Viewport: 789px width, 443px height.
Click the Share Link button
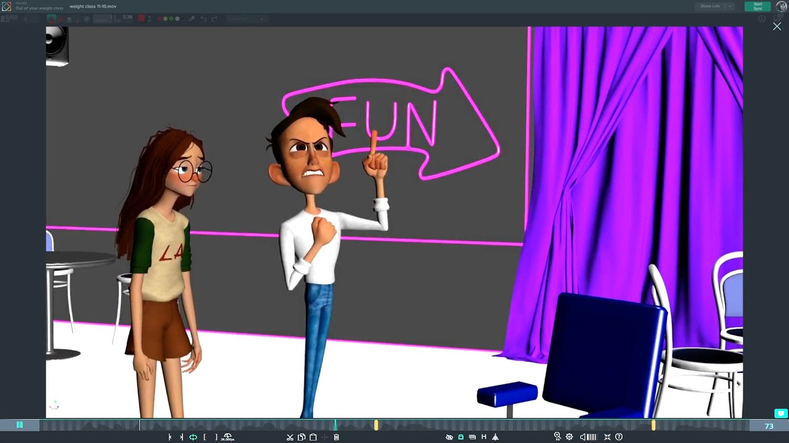coord(710,6)
